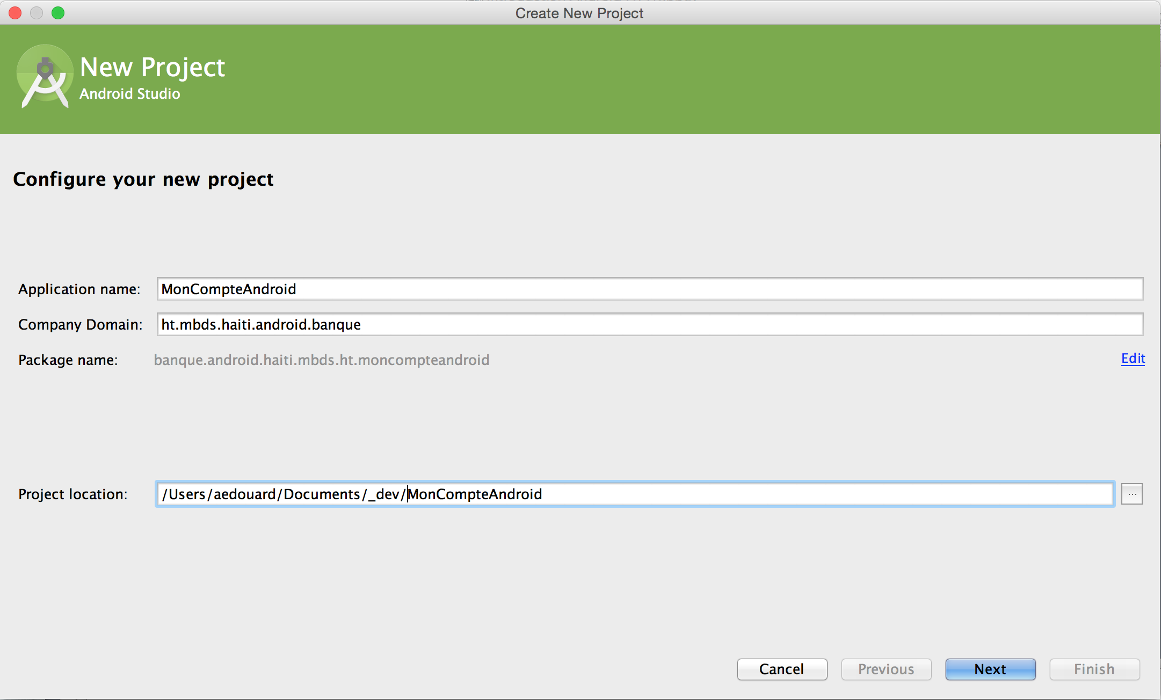
Task: Click the 'Project location:' label
Action: coord(73,494)
